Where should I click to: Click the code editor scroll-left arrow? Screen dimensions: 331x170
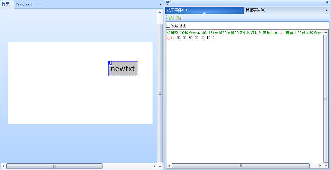tap(169, 165)
